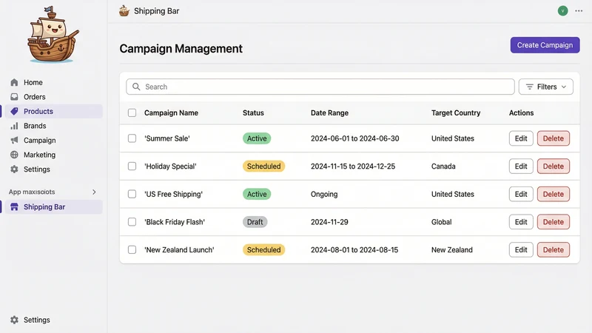This screenshot has width=592, height=333.
Task: Click the small ship icon in the header
Action: coord(124,11)
